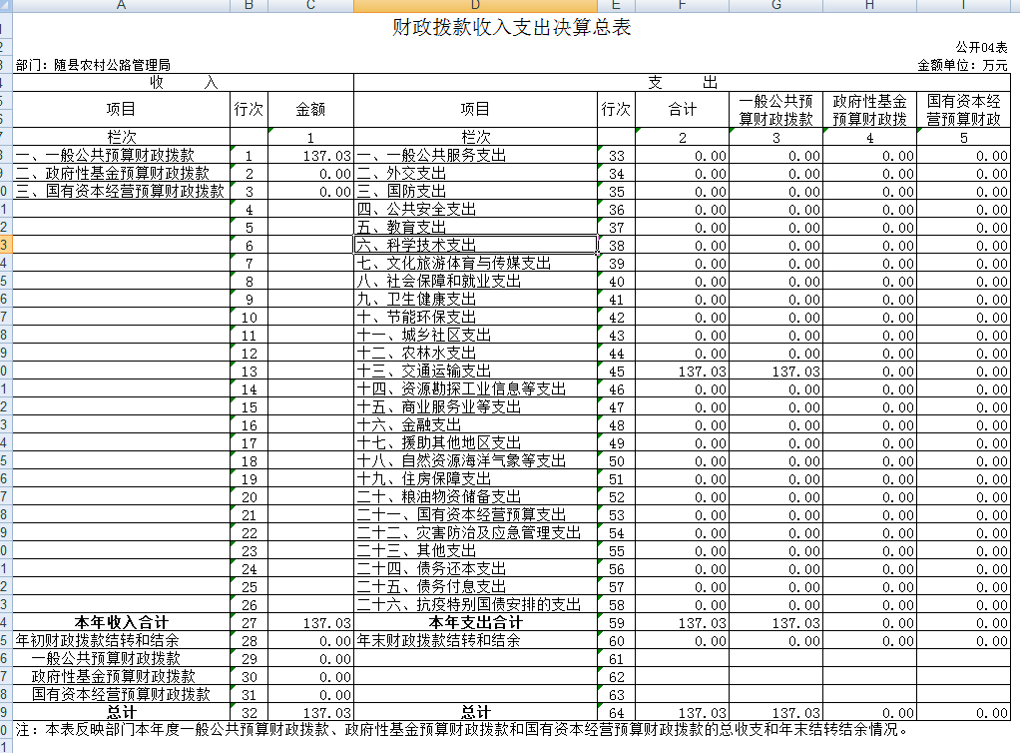Select the 金额单位：万元 cell
Image resolution: width=1020 pixels, height=753 pixels.
coord(962,65)
